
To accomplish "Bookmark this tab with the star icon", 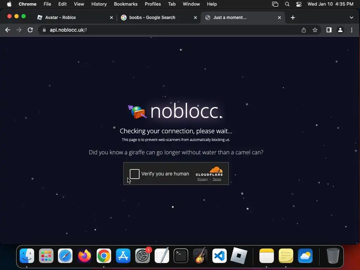I will 315,30.
